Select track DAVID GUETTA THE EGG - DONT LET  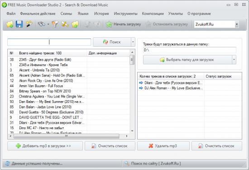[69, 117]
